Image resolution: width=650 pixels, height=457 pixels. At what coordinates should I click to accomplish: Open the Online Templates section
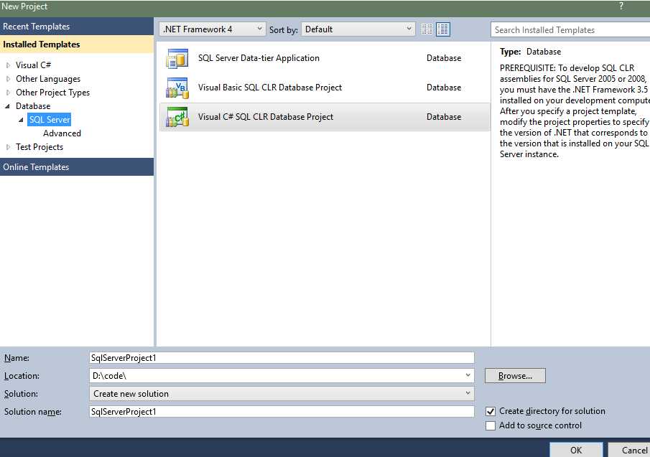coord(77,167)
